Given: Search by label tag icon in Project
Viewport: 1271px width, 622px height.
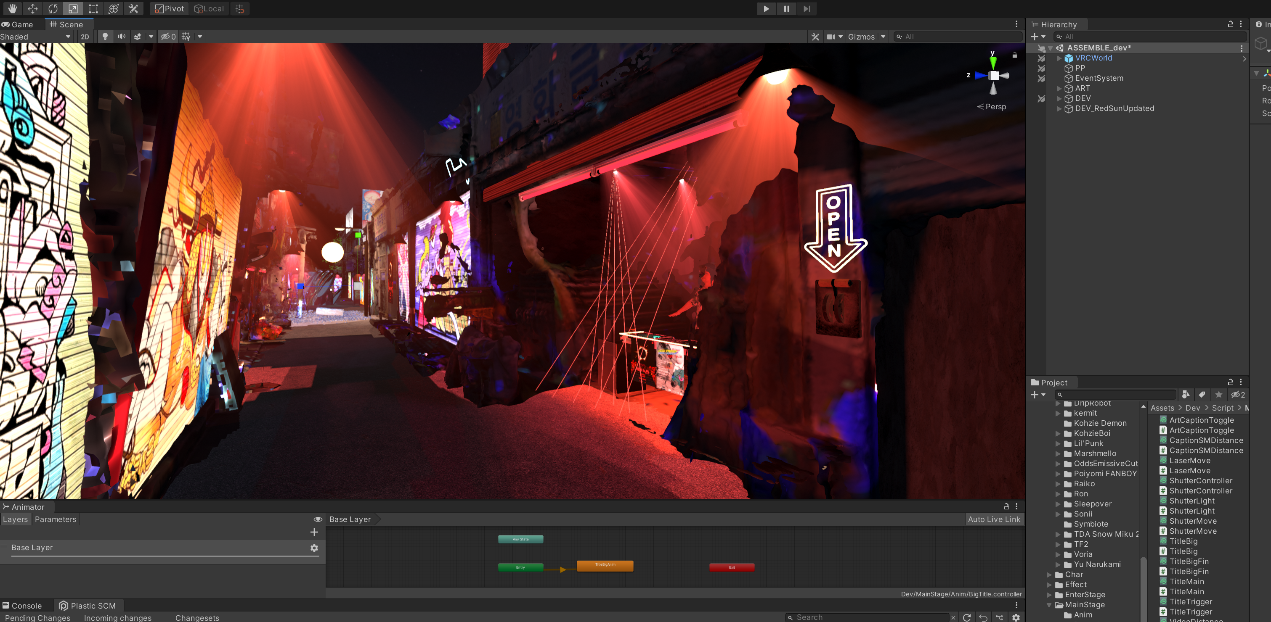Looking at the screenshot, I should point(1202,394).
